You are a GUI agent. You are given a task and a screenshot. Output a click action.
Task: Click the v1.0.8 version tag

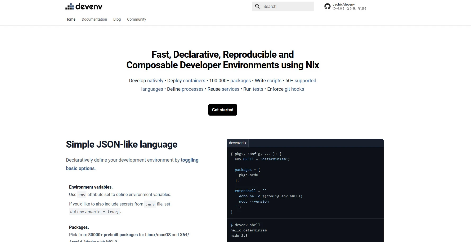pyautogui.click(x=338, y=8)
